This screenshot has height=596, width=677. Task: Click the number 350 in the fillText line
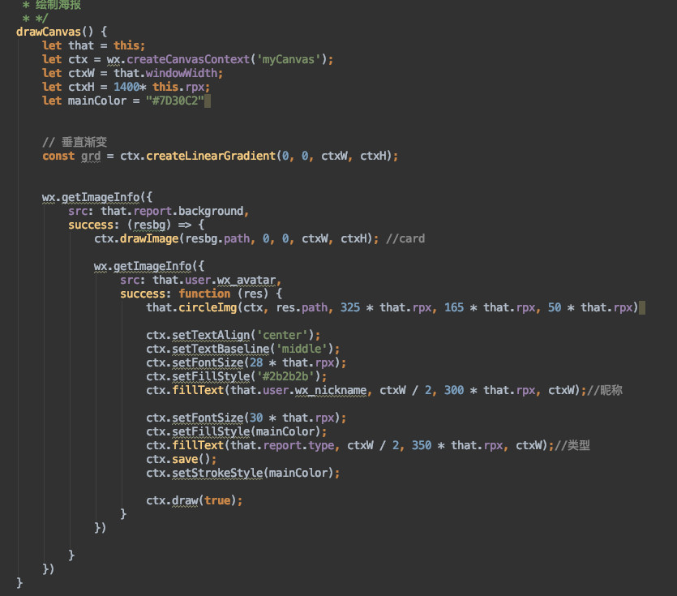click(x=422, y=446)
